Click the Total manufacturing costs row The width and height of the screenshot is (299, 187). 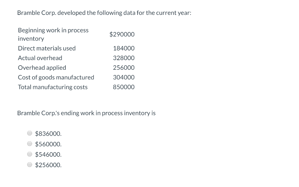(x=53, y=87)
